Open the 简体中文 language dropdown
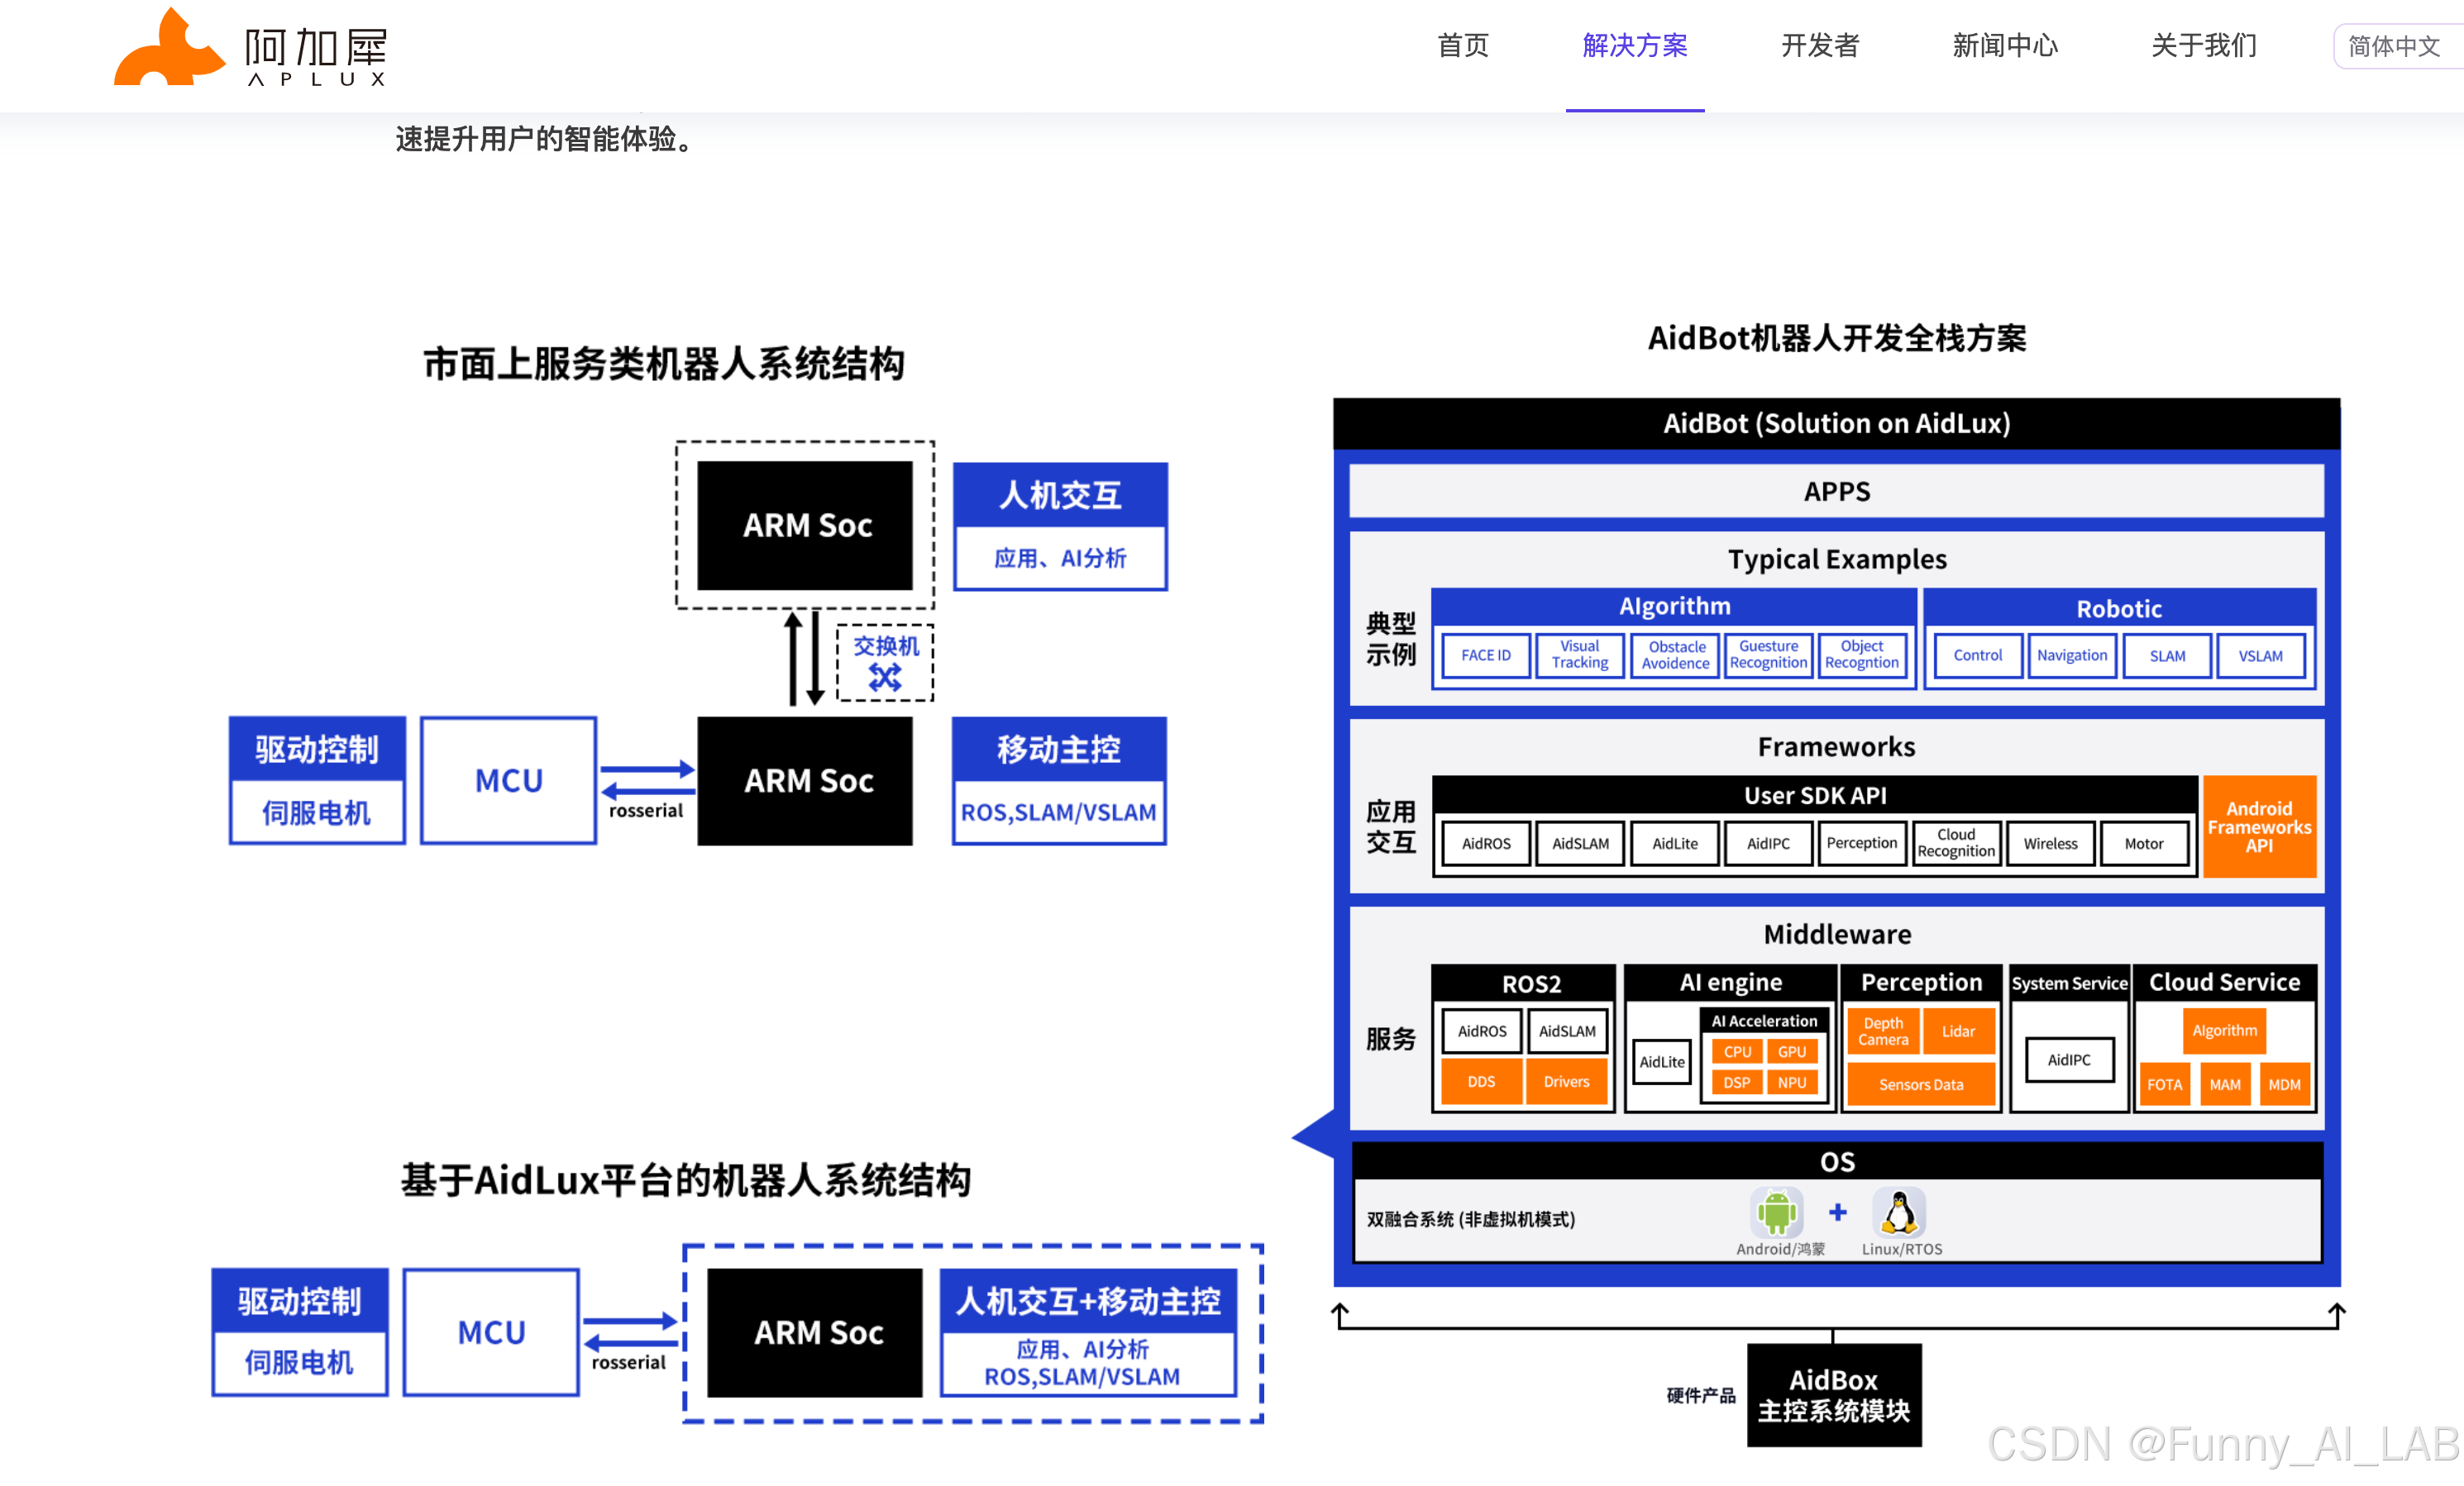The height and width of the screenshot is (1486, 2464). [2398, 46]
